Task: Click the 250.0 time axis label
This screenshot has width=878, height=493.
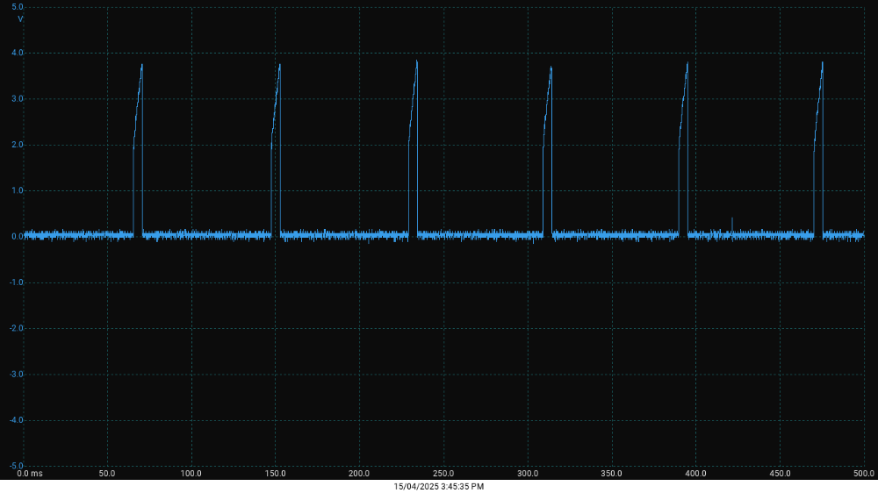Action: point(443,474)
